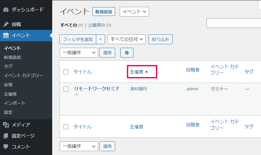Click the top 適用 apply button

(x=107, y=53)
